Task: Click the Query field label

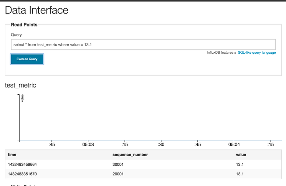Action: [x=16, y=35]
